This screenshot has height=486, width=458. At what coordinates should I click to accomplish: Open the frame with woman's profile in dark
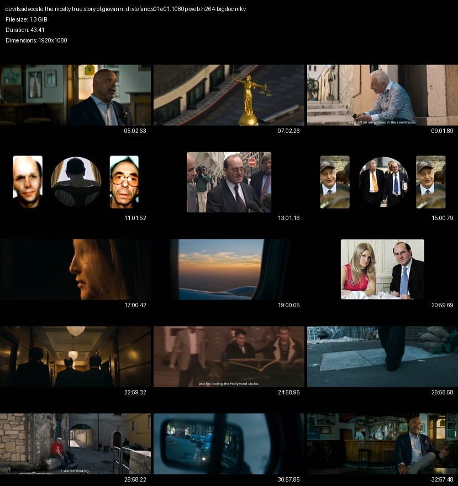(76, 269)
